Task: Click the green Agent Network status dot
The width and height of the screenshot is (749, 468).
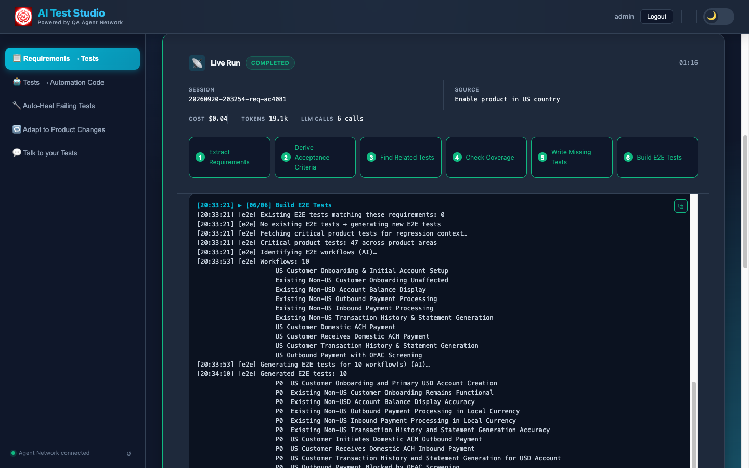Action: coord(13,453)
